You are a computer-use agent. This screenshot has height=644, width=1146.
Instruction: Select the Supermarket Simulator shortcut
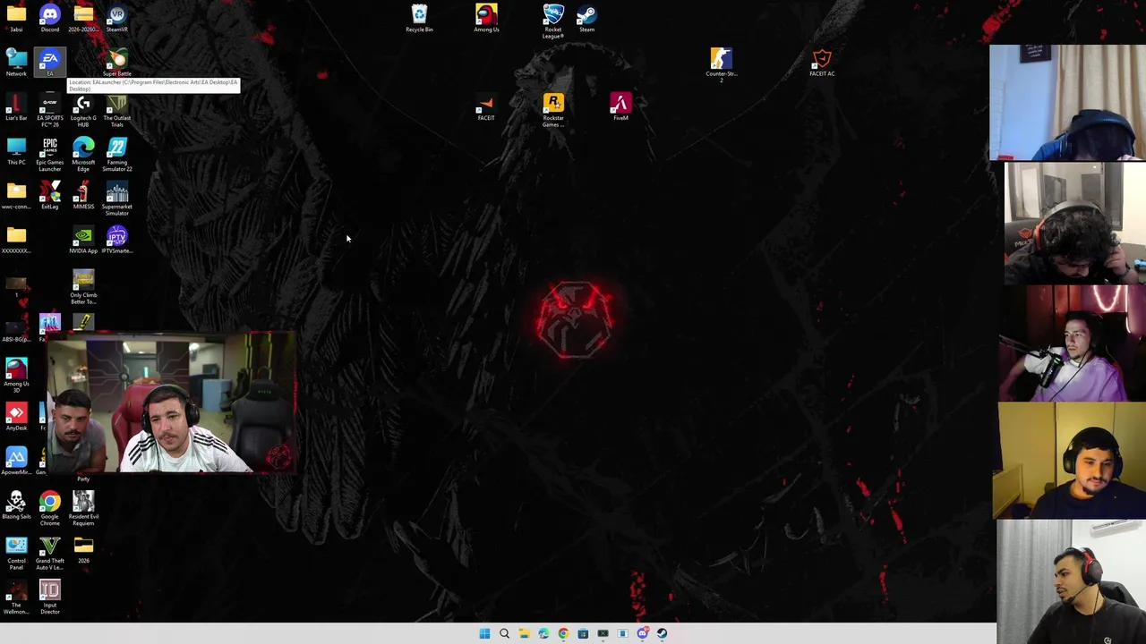116,199
